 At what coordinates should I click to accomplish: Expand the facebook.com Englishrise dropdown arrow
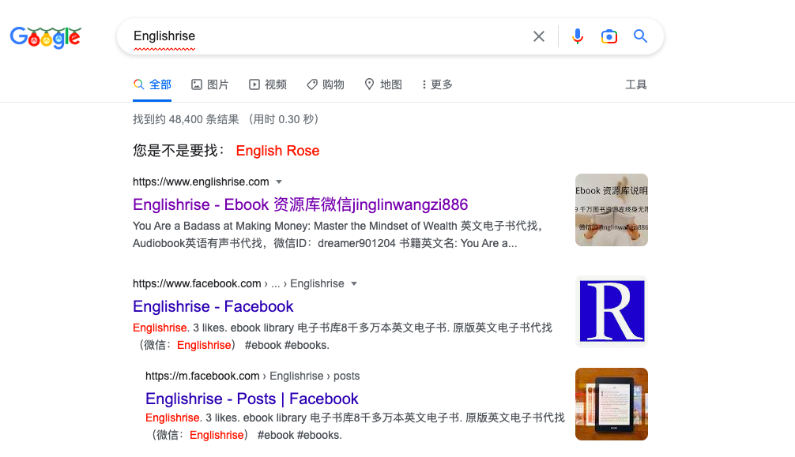(354, 283)
